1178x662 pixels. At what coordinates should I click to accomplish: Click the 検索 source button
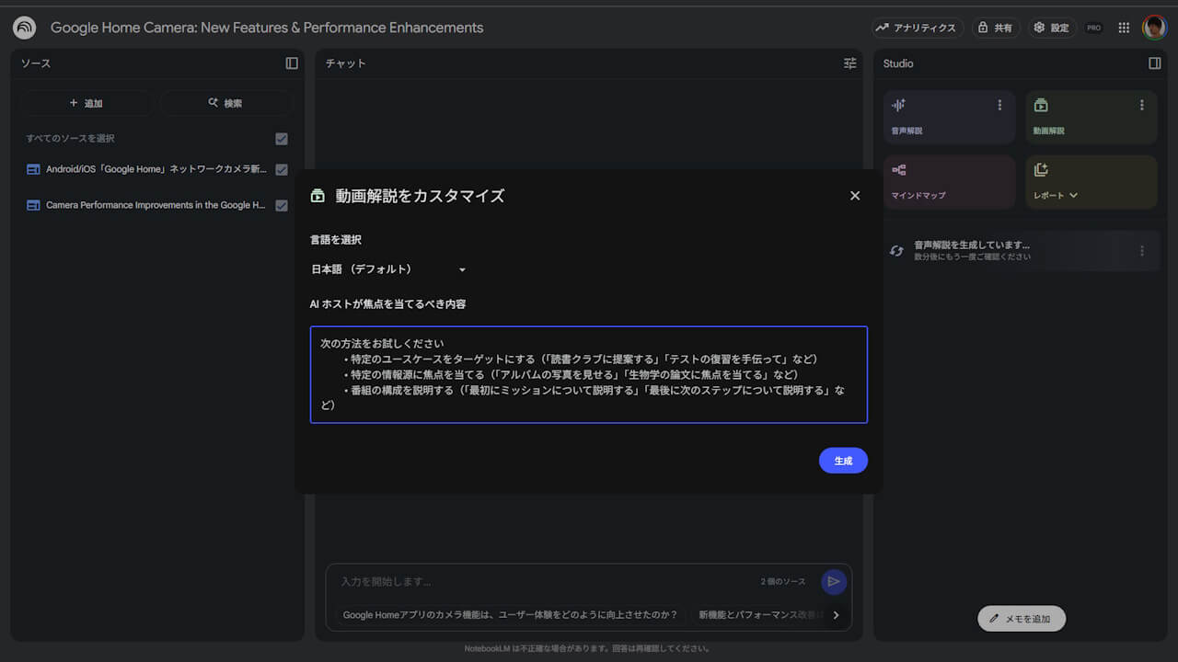[225, 103]
